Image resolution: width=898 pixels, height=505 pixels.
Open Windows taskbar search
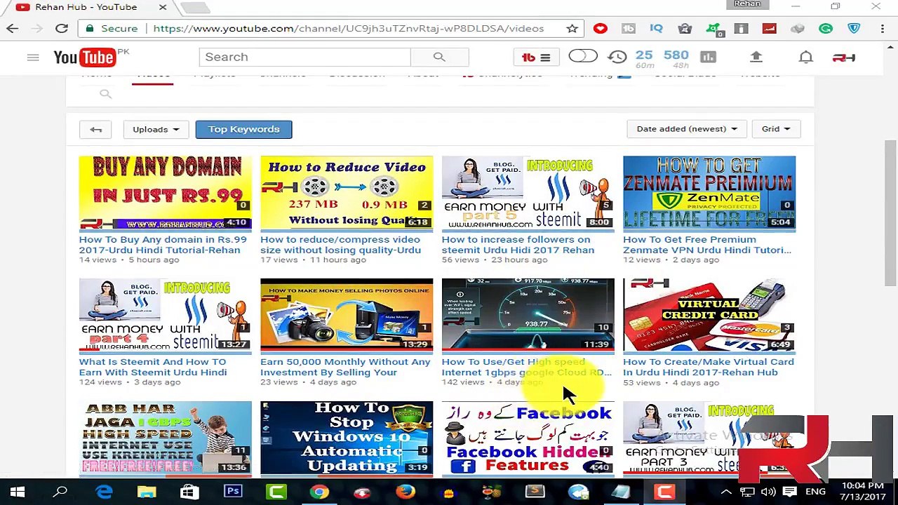pos(60,492)
